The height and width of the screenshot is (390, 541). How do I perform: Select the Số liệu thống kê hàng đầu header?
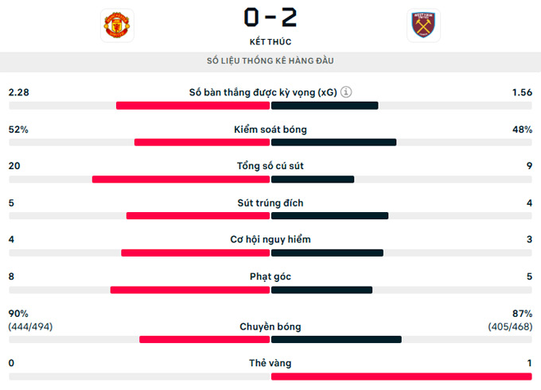(x=270, y=61)
